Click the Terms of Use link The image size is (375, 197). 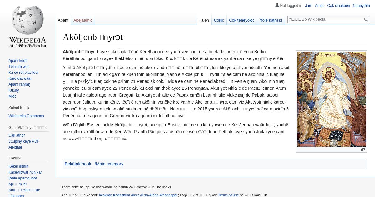click(228, 195)
